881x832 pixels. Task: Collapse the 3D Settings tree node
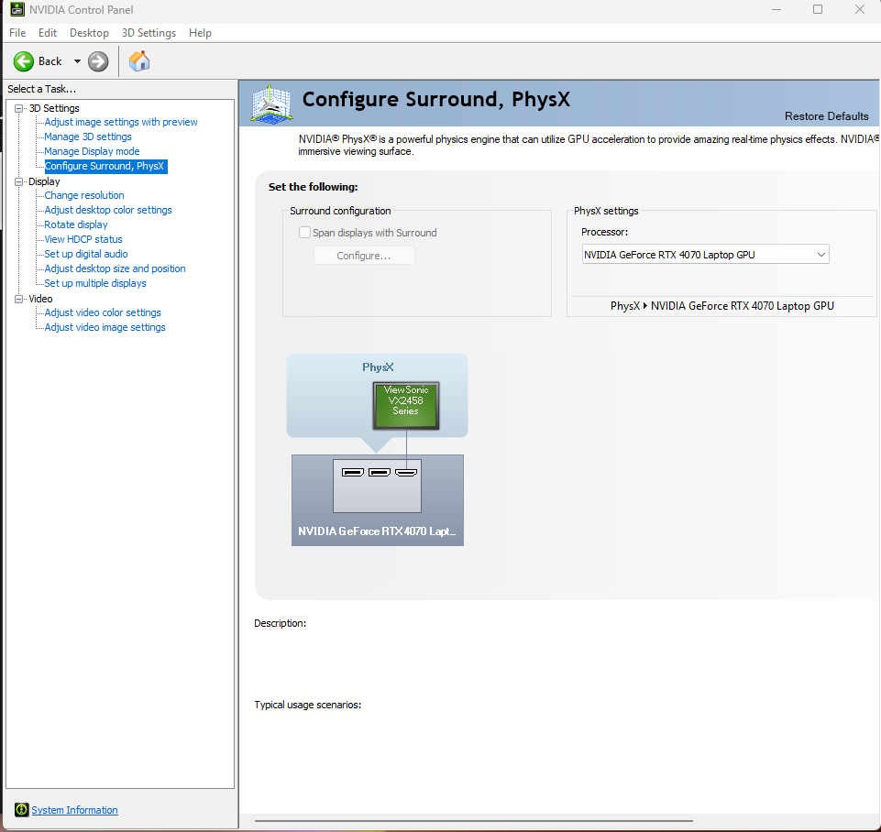[19, 108]
